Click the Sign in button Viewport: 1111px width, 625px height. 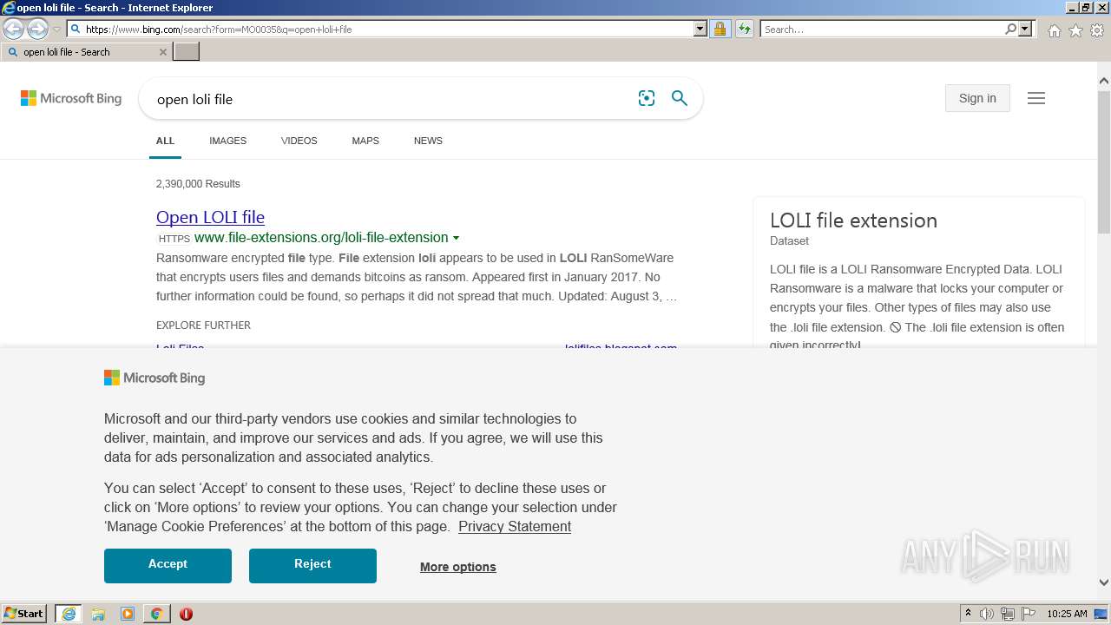click(977, 98)
